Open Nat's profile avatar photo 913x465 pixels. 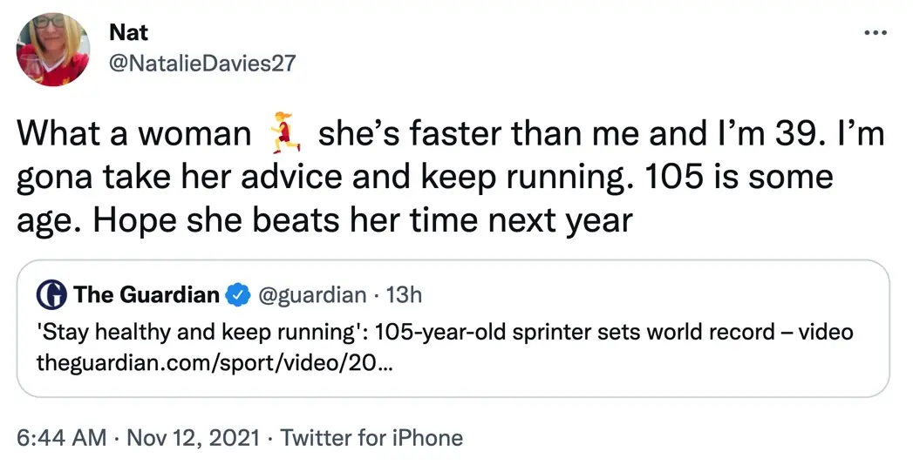(x=53, y=49)
